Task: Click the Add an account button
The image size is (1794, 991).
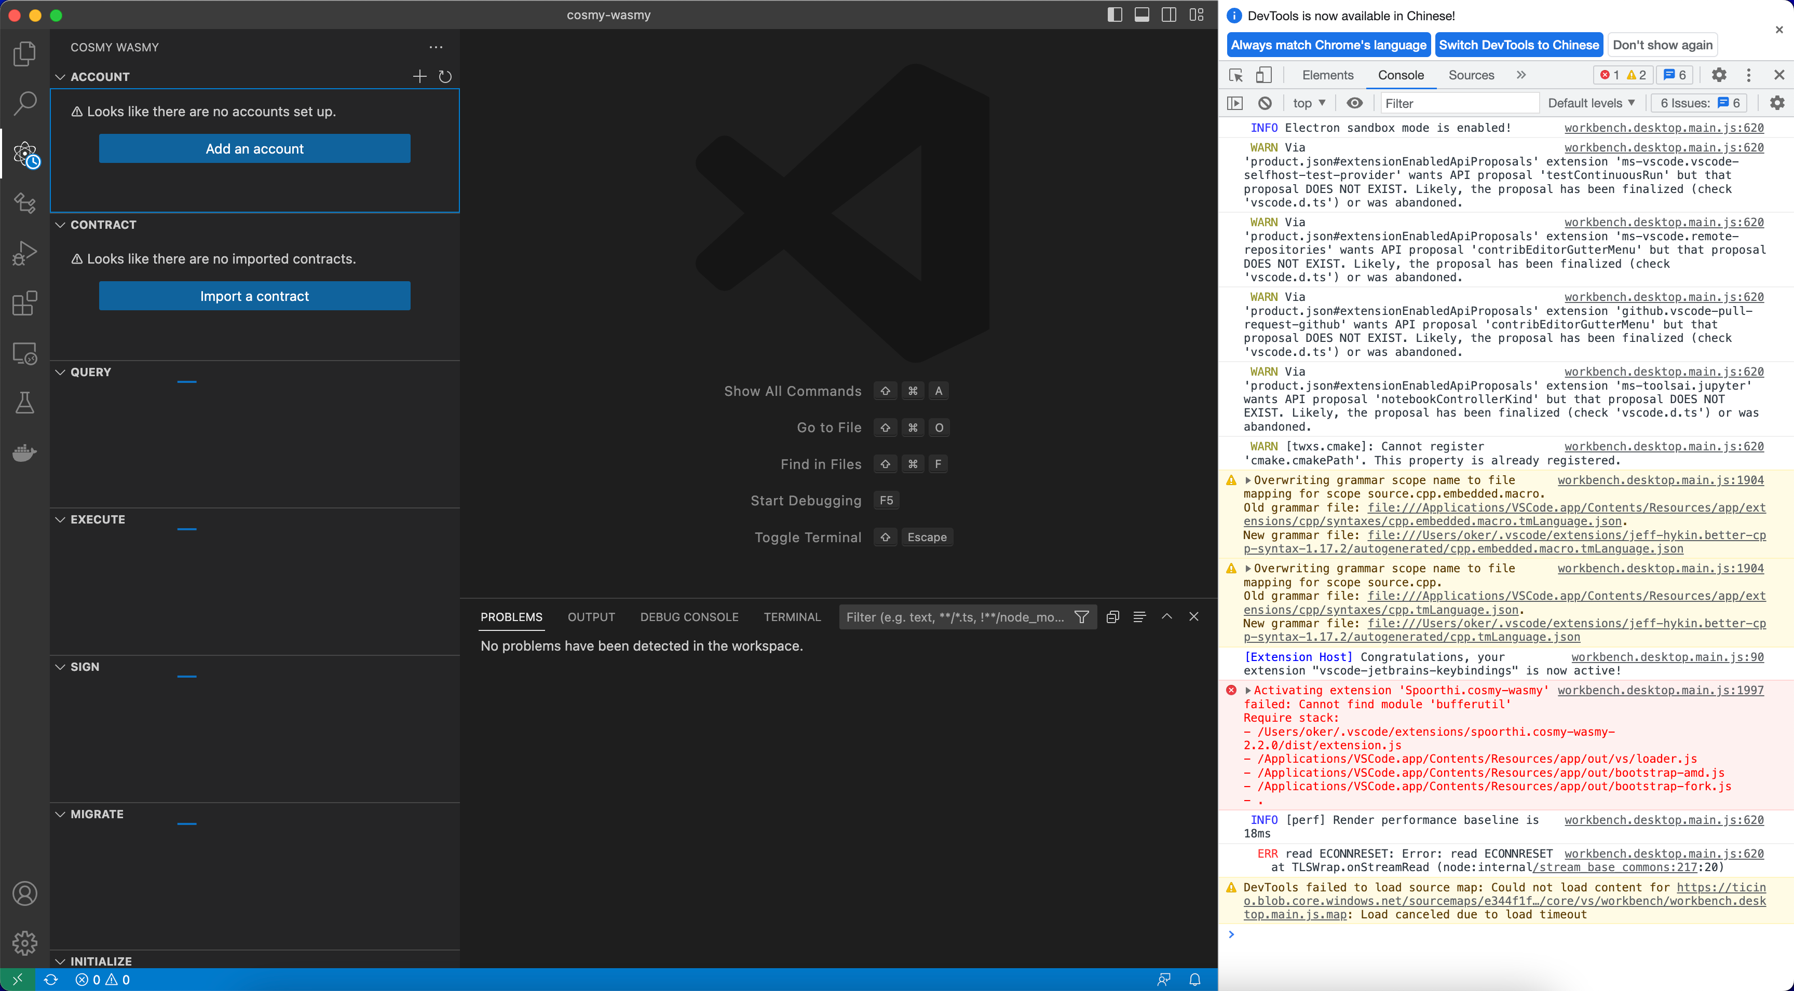Action: (255, 148)
